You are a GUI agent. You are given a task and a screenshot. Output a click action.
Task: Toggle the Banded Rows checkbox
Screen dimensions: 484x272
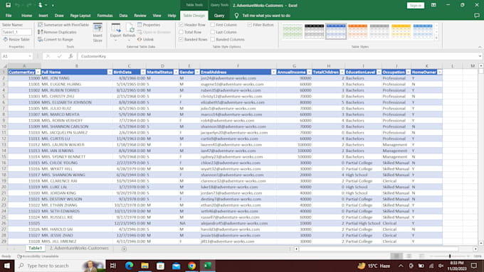181,40
